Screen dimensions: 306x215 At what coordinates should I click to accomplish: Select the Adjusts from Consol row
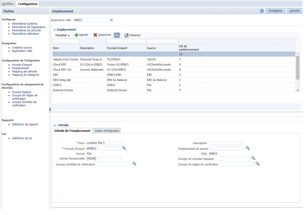[x=174, y=59]
